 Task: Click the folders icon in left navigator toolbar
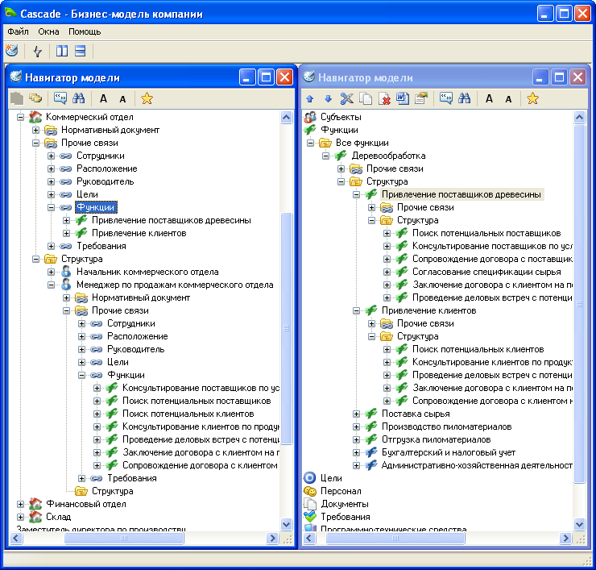coord(35,98)
